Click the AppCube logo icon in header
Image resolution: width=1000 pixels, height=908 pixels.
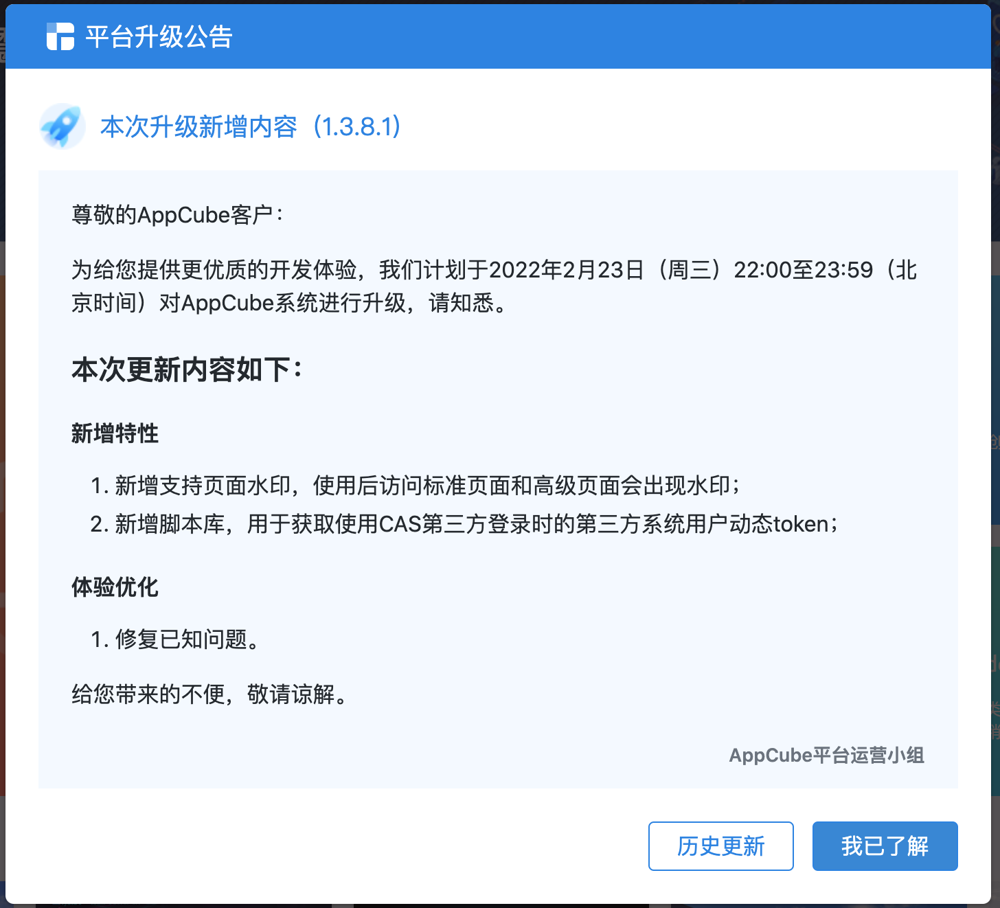pos(60,36)
